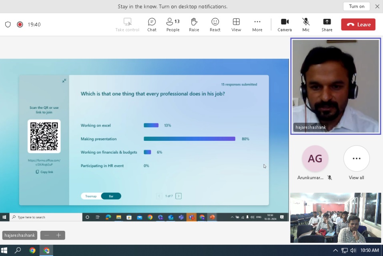Image resolution: width=383 pixels, height=256 pixels.
Task: Turn on desktop notifications
Action: [x=356, y=6]
